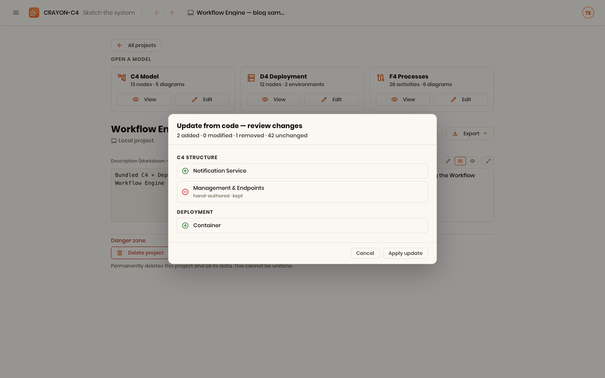
Task: Click the "12 nodes · 2 environments" text
Action: pyautogui.click(x=292, y=84)
